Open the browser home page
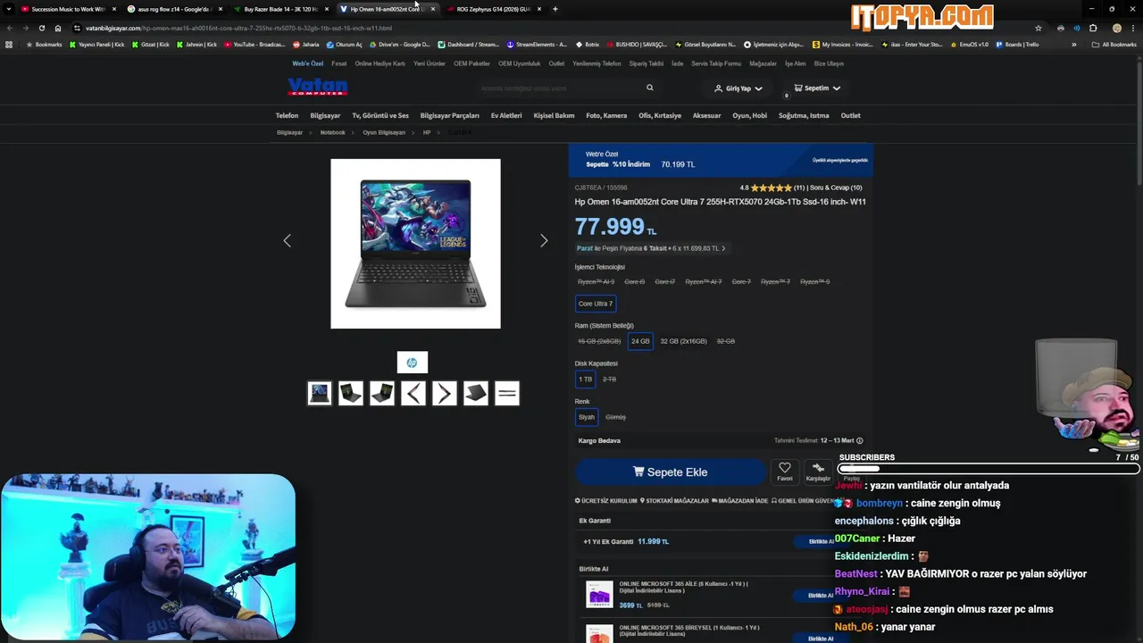 coord(58,28)
